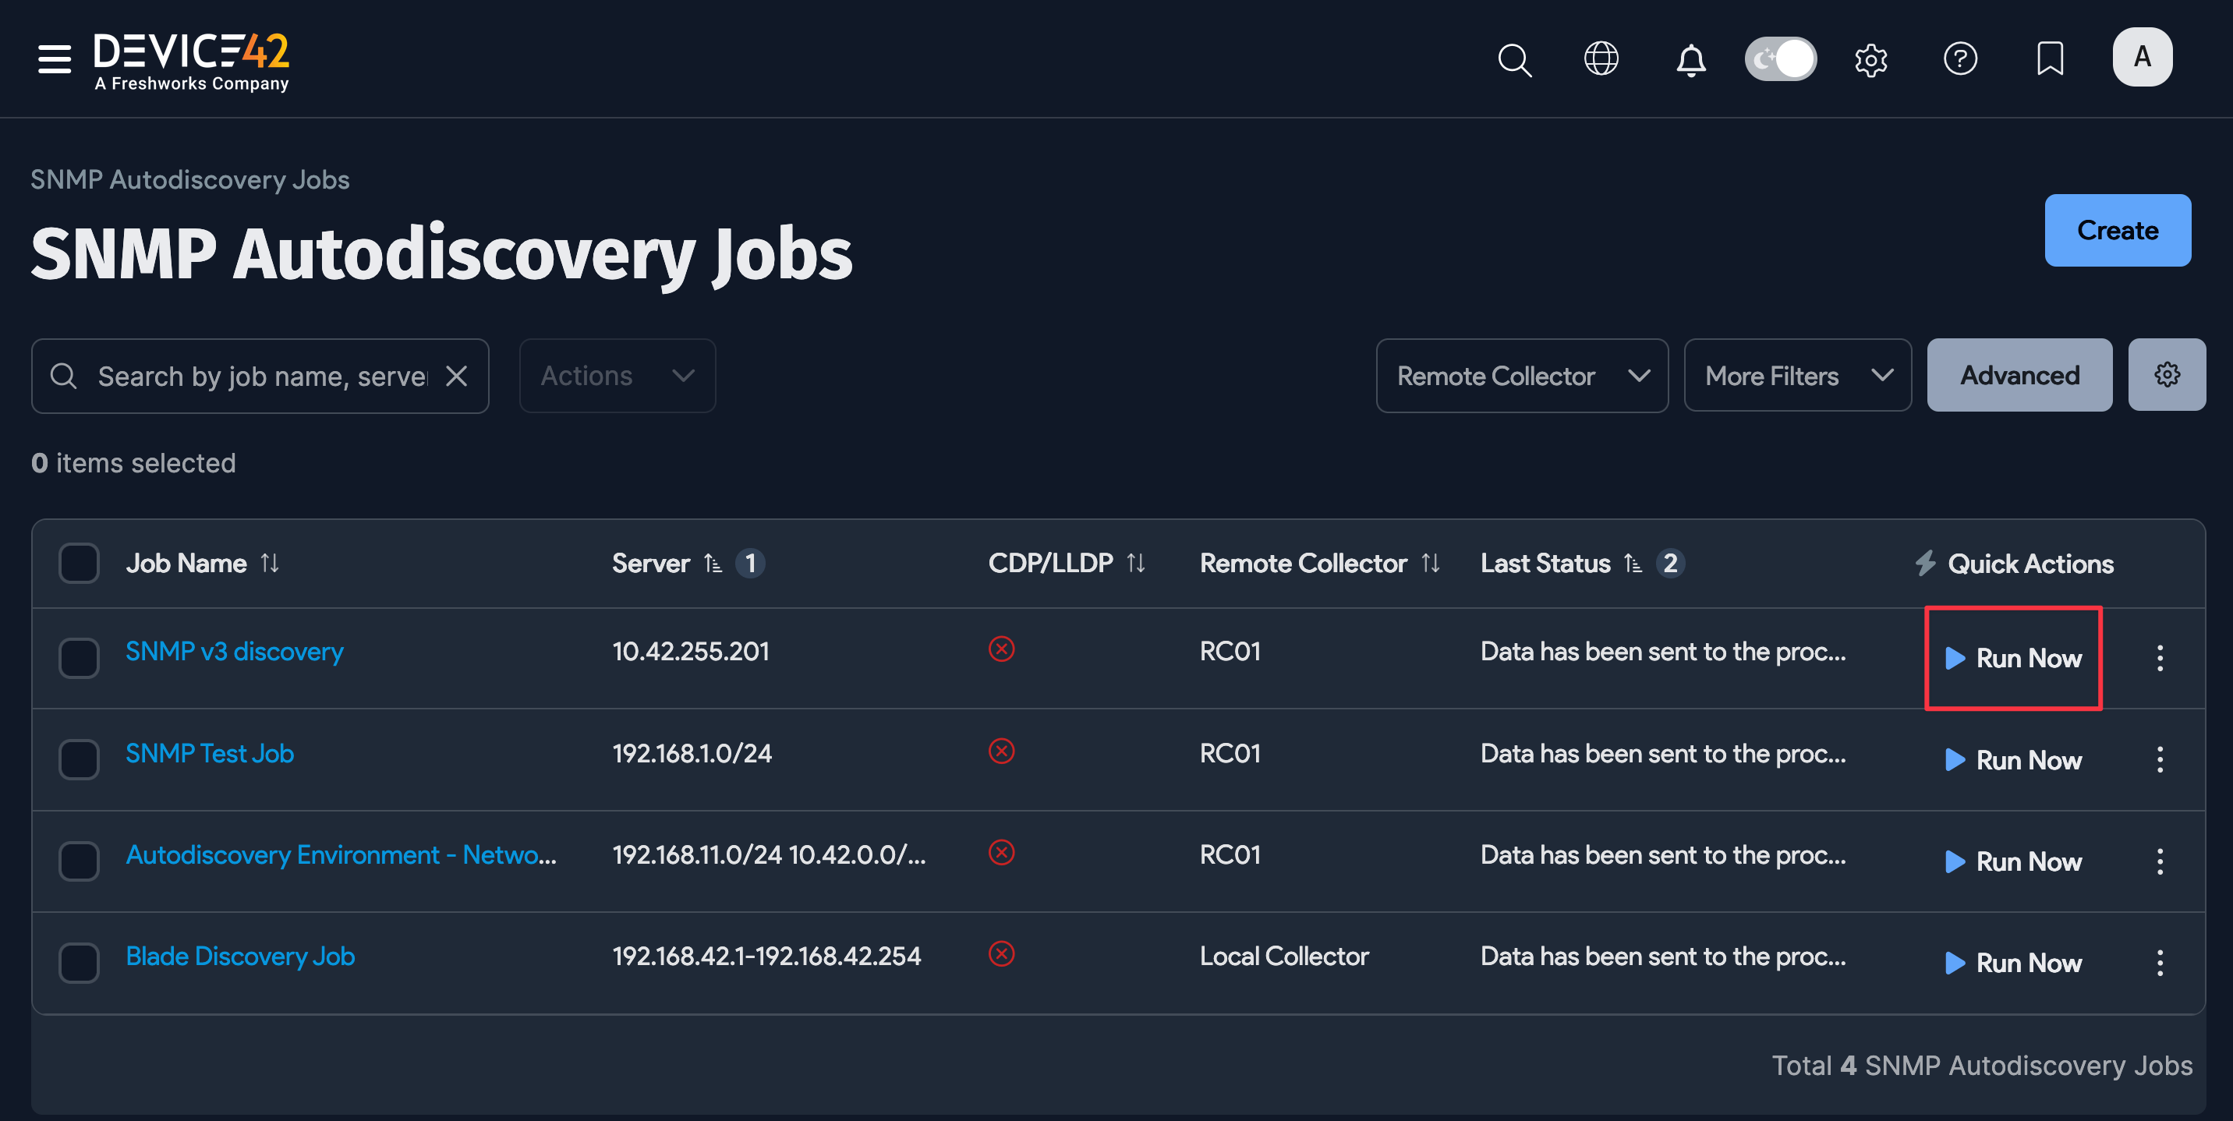
Task: Open saved bookmarks icon
Action: point(2050,59)
